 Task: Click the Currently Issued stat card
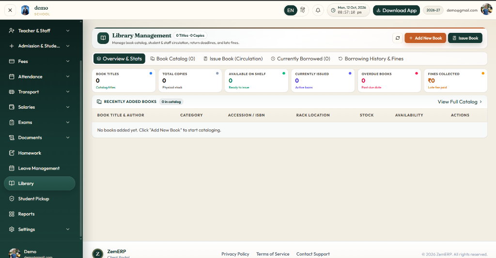pyautogui.click(x=323, y=81)
